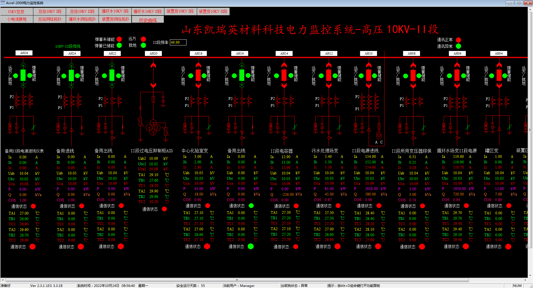Click the green 通讯异常 indicator light
This screenshot has width=533, height=288.
point(458,46)
